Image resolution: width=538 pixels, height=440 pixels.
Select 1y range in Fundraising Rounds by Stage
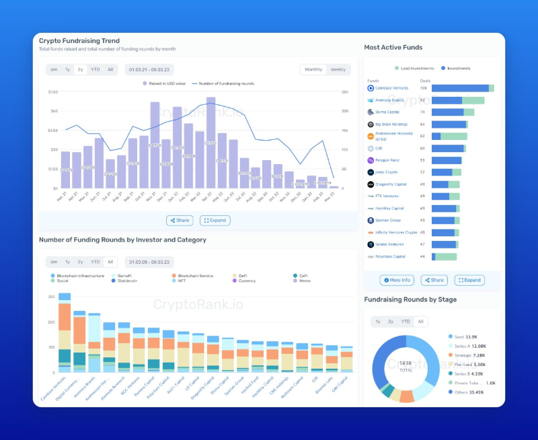click(378, 322)
